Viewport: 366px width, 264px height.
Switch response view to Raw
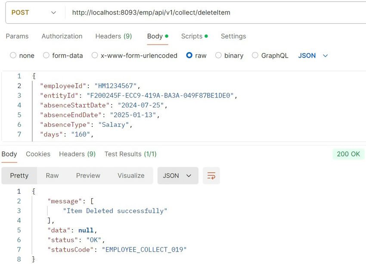click(52, 175)
